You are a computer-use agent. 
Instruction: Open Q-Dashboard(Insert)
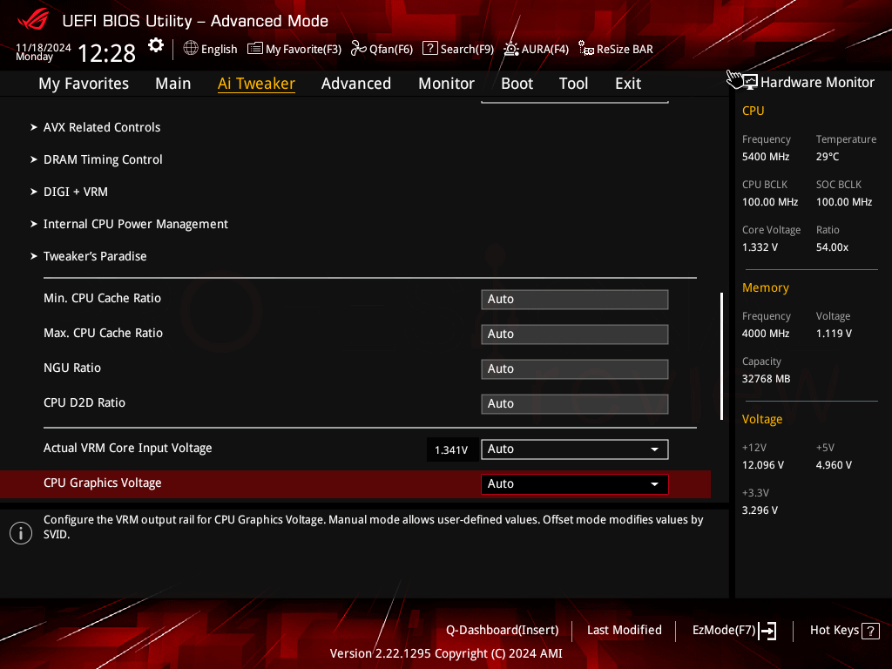(x=503, y=631)
